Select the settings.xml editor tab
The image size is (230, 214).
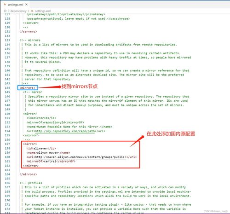coord(15,5)
